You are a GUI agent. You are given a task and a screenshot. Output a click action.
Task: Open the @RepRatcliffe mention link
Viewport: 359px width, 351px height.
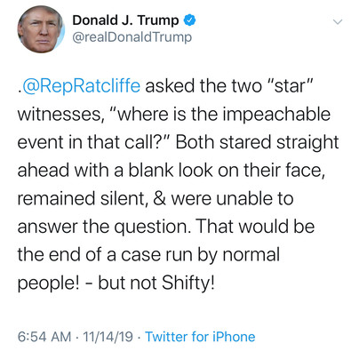click(x=81, y=86)
